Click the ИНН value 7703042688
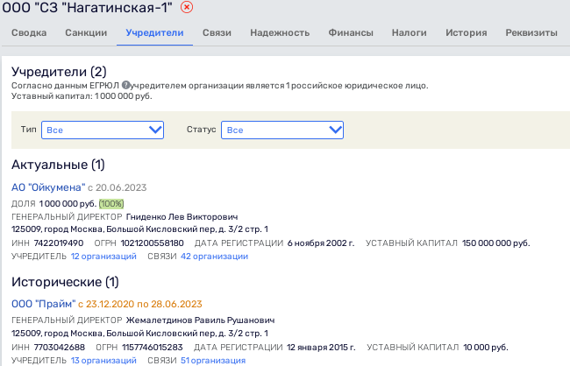Viewport: 570px width, 366px height. pyautogui.click(x=60, y=347)
